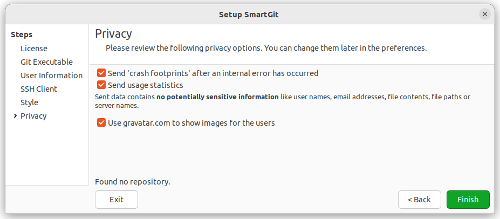Screen dimensions: 500x219
Task: Select the License step
Action: (x=34, y=49)
